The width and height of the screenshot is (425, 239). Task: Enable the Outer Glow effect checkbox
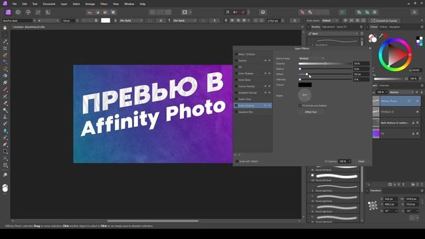236,99
